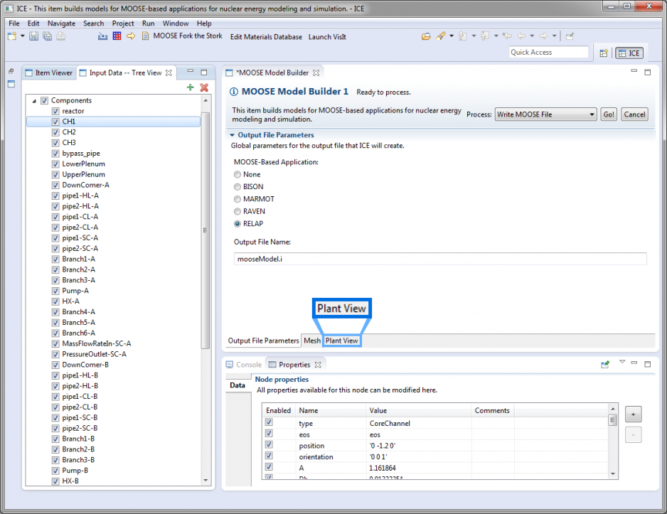Uncheck the bypass_pipe component checkbox
The width and height of the screenshot is (667, 514).
click(55, 153)
